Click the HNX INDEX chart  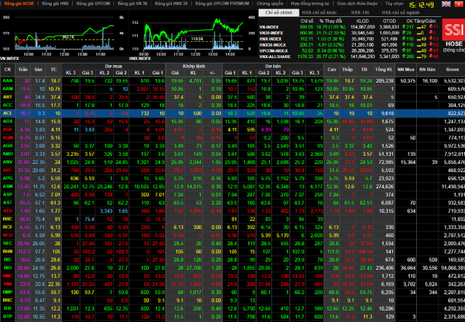pyautogui.click(x=193, y=35)
